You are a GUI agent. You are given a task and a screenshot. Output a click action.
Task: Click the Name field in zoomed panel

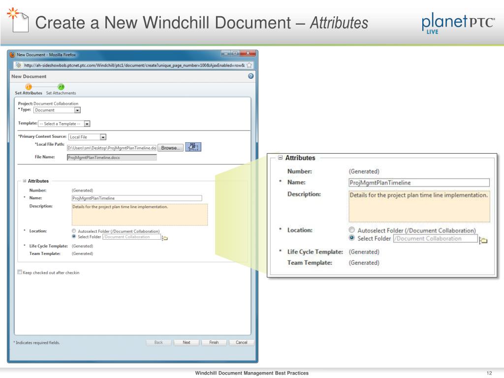[x=419, y=183]
